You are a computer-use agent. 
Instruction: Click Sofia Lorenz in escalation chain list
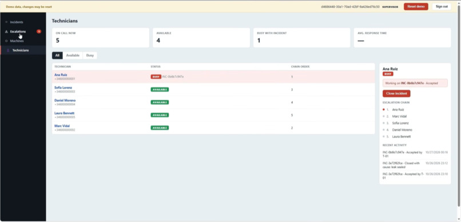tap(400, 123)
